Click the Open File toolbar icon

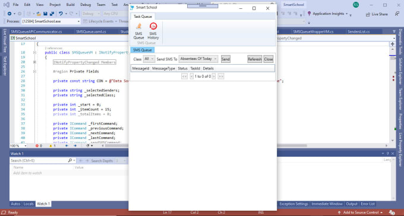(39, 14)
